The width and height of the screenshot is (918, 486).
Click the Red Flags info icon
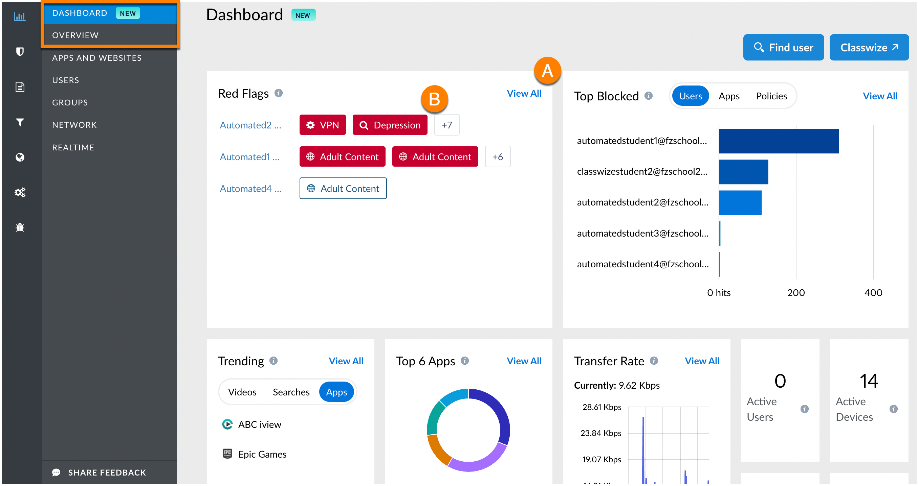[x=278, y=93]
